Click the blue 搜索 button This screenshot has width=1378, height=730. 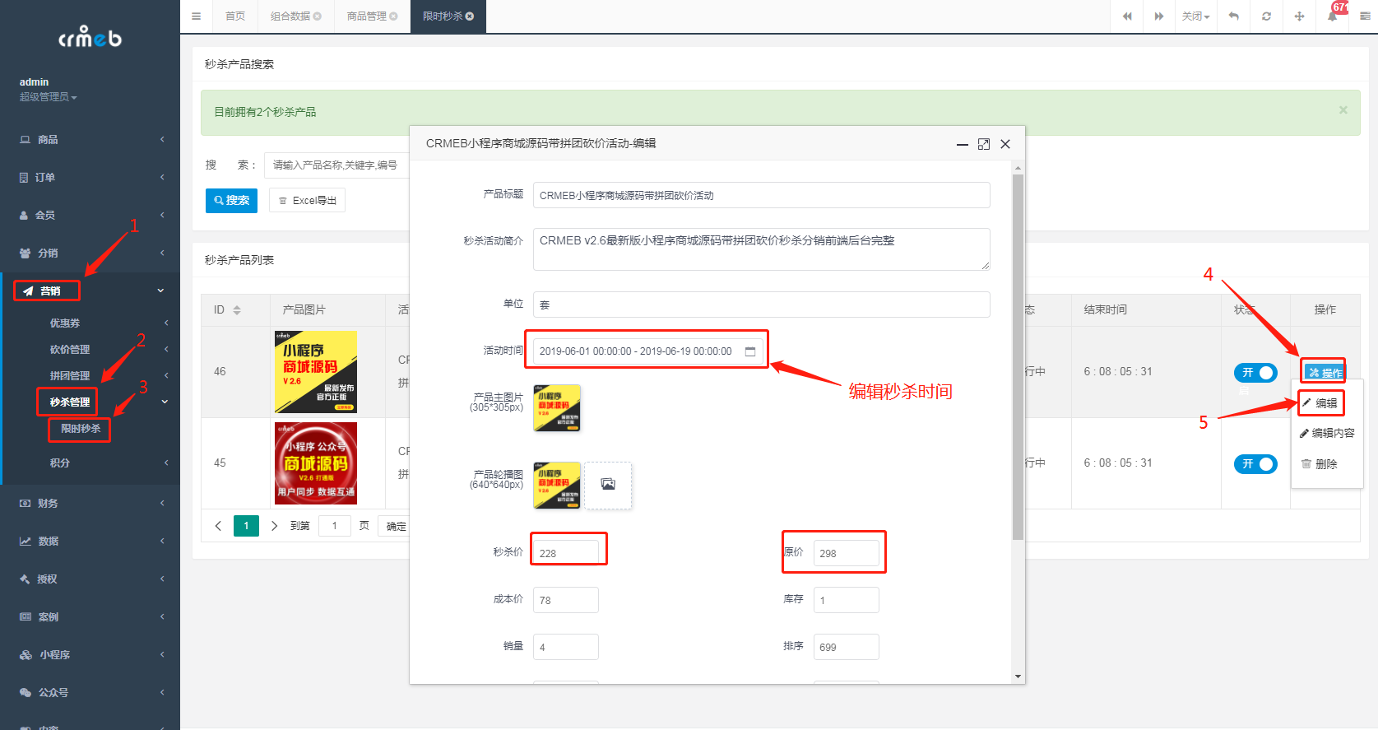231,200
